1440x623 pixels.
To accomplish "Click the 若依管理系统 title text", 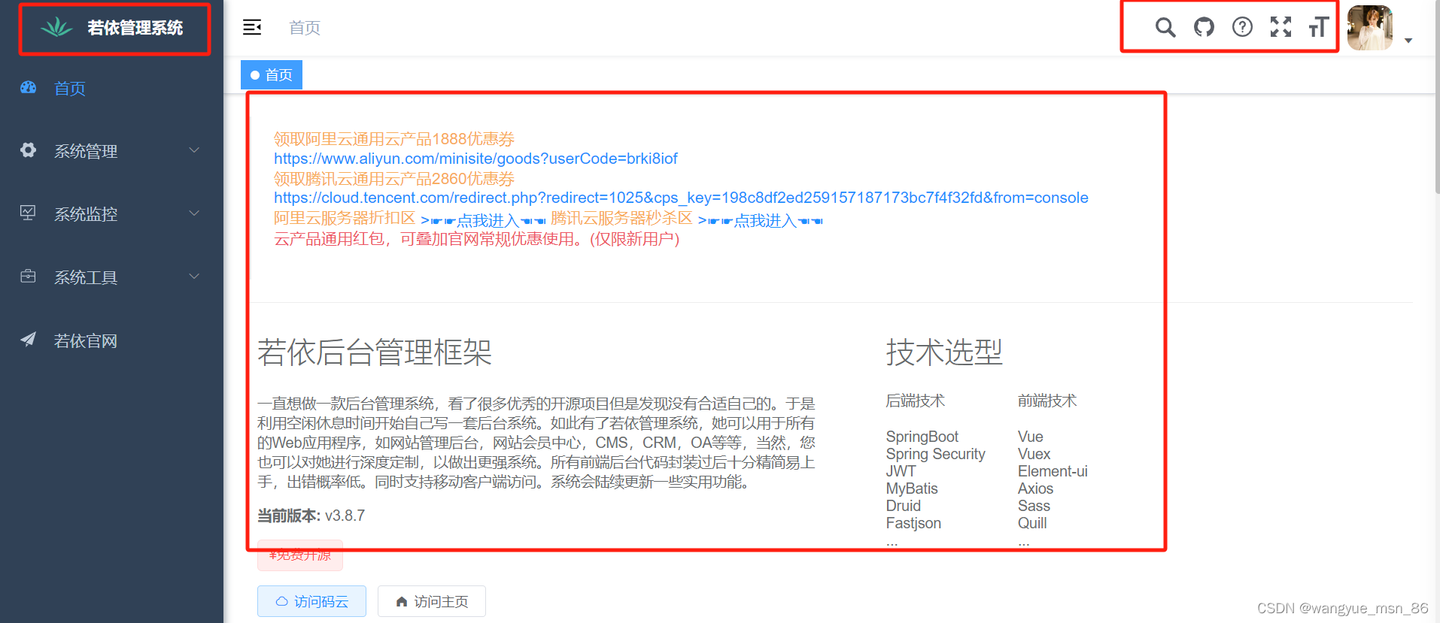I will point(135,28).
